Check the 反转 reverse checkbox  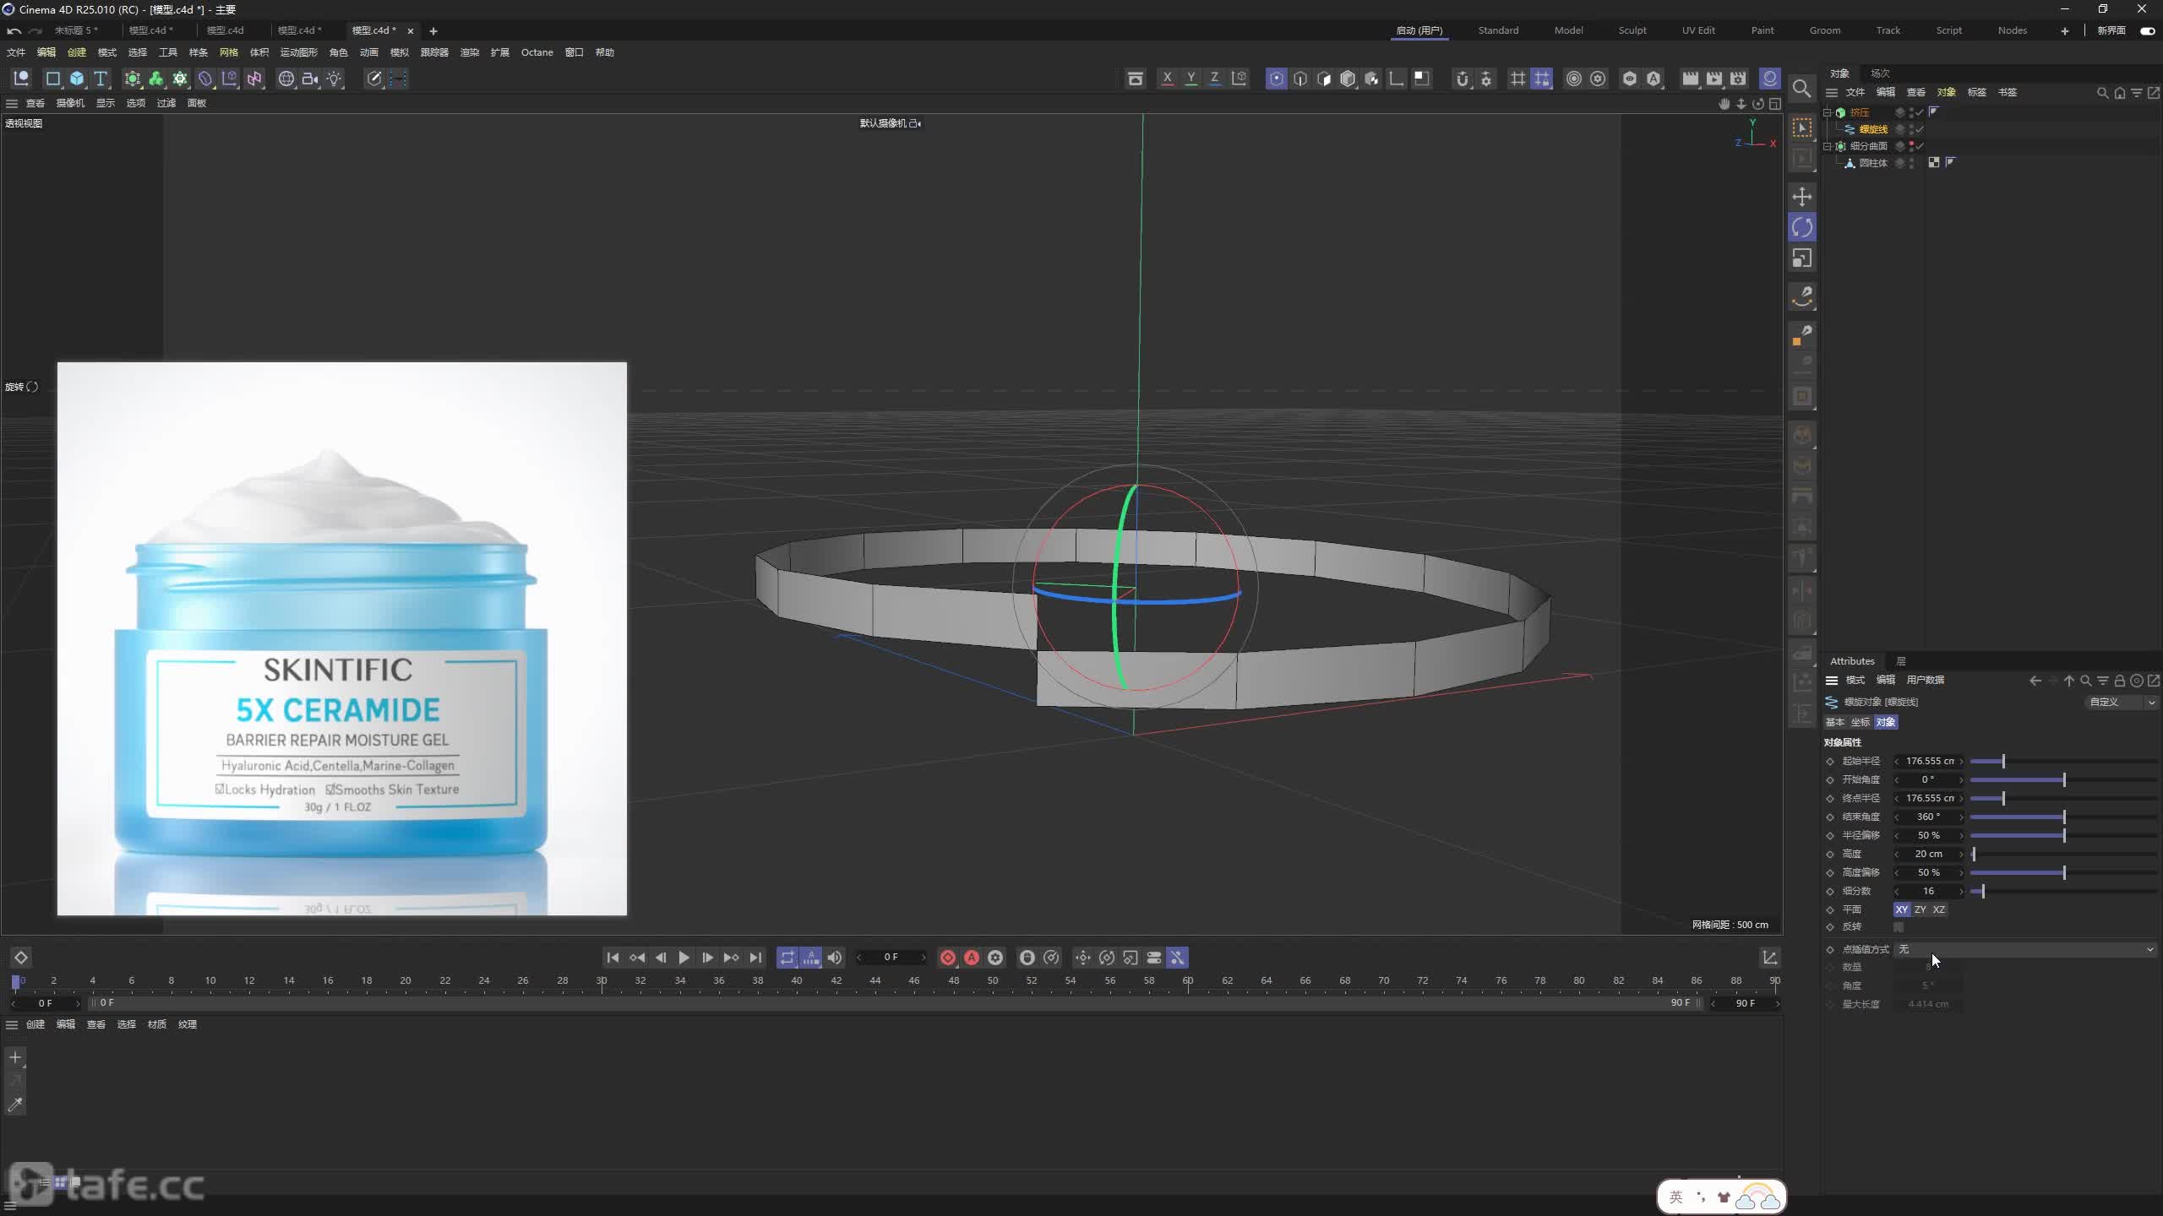tap(1899, 927)
